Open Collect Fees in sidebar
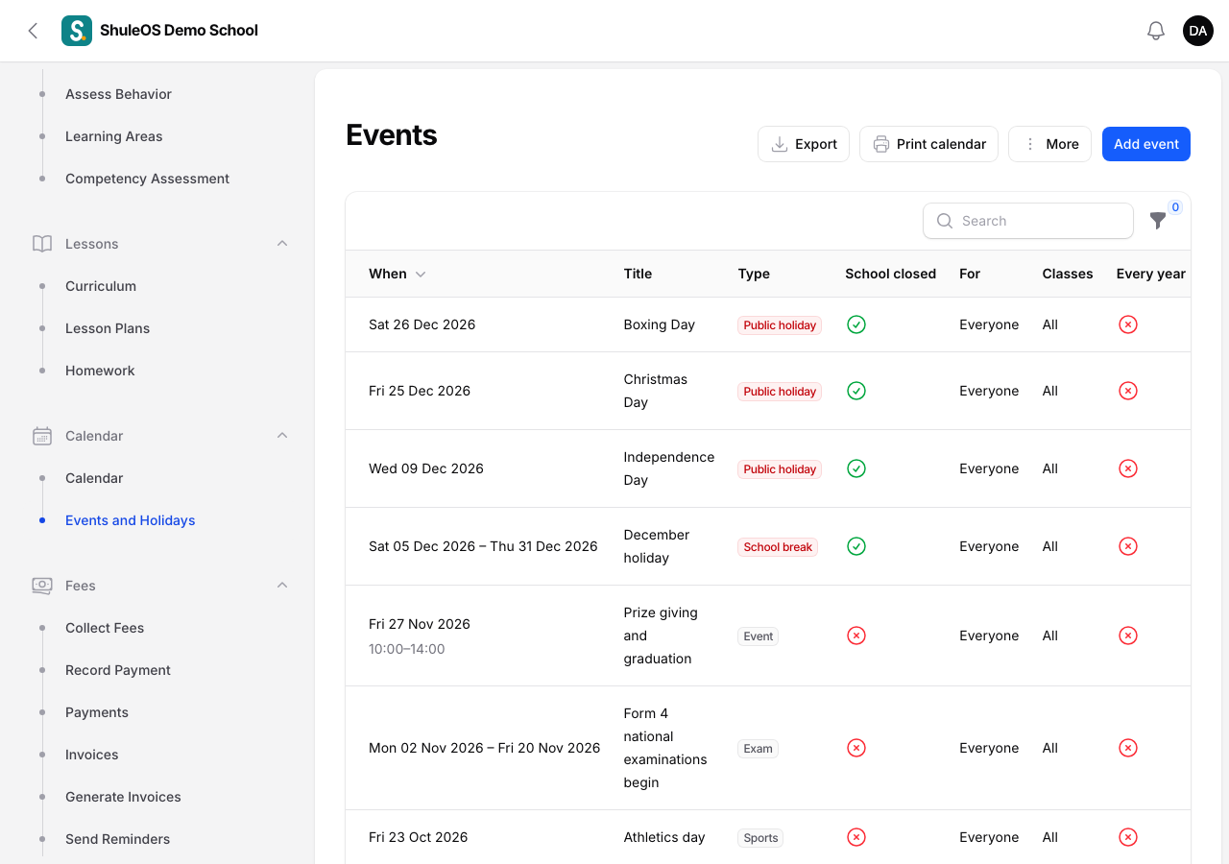The height and width of the screenshot is (864, 1229). 105,628
